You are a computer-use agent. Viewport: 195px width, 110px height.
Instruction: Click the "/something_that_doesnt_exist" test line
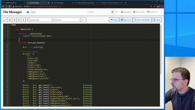(x=57, y=99)
